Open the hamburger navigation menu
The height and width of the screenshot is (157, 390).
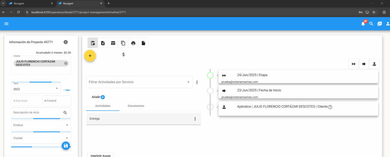[6, 24]
